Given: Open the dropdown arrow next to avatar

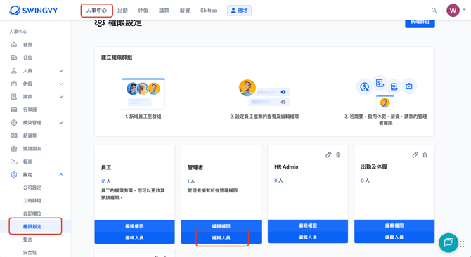Looking at the screenshot, I should tap(464, 10).
